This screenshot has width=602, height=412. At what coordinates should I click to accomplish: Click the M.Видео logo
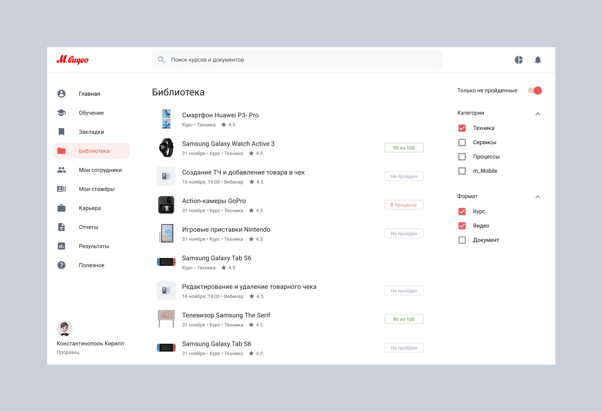click(x=73, y=60)
